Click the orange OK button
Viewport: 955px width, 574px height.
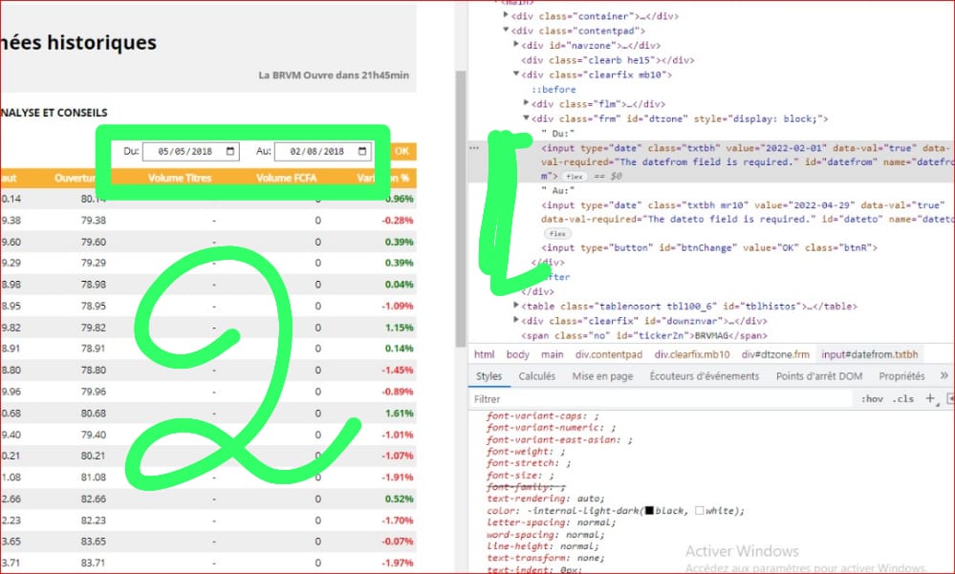402,151
